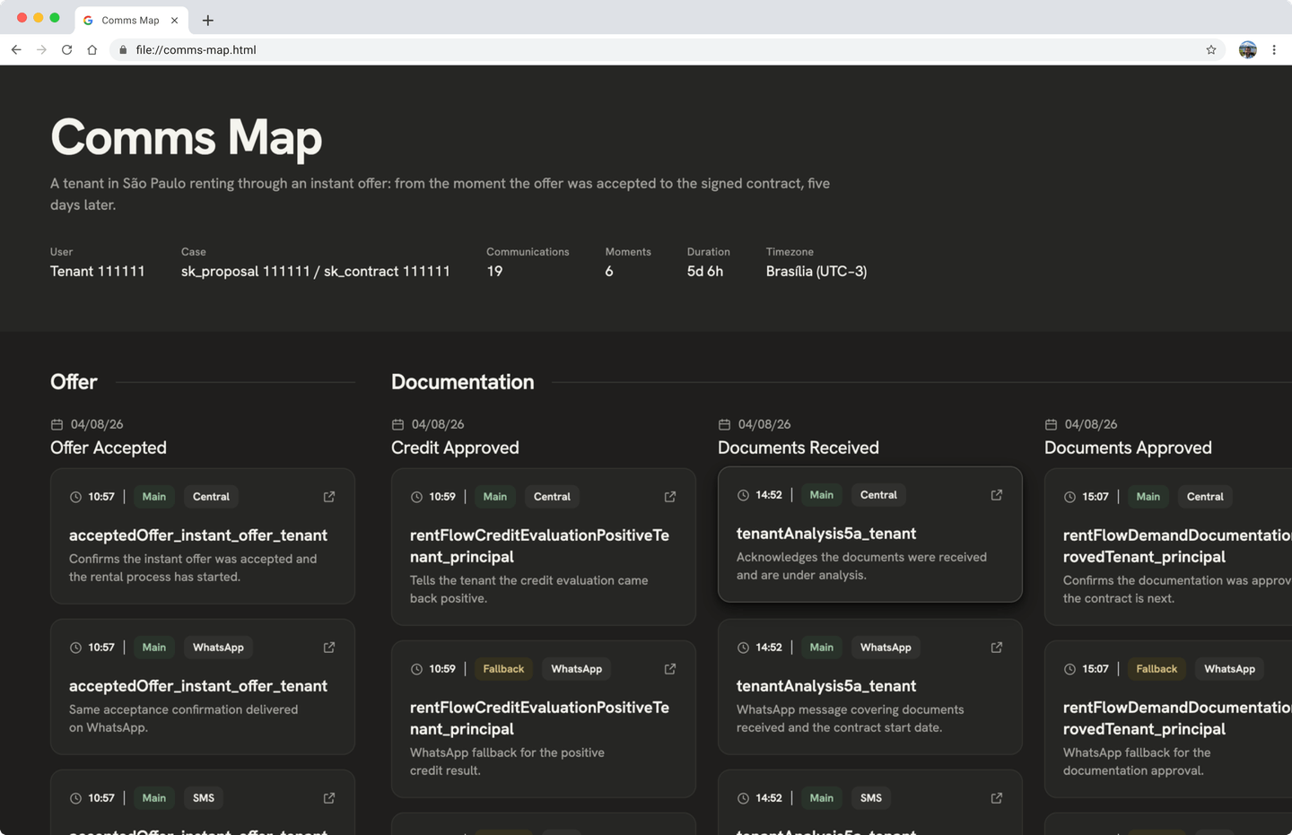
Task: Click the Credit Approved moment title
Action: pyautogui.click(x=455, y=448)
